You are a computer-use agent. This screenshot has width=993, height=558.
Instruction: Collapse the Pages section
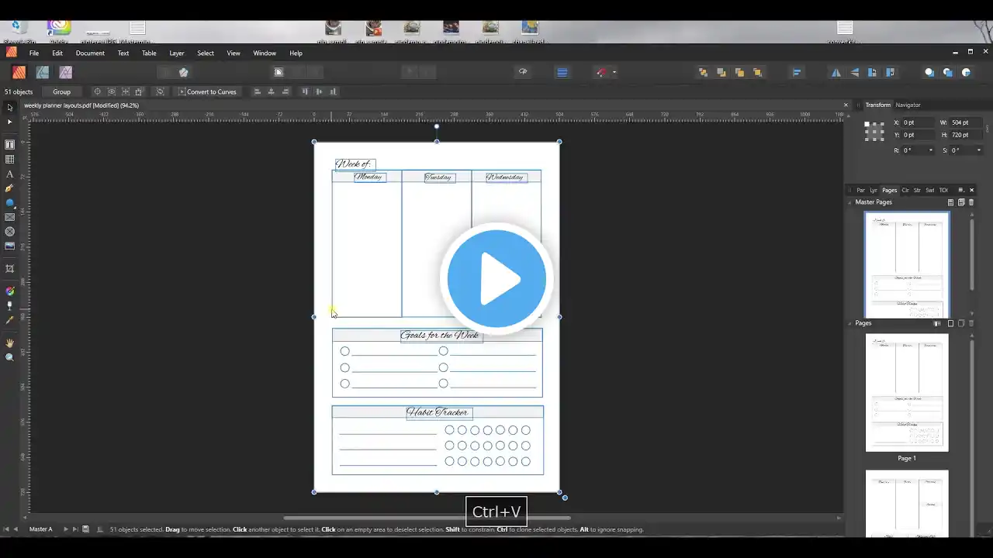pyautogui.click(x=850, y=323)
